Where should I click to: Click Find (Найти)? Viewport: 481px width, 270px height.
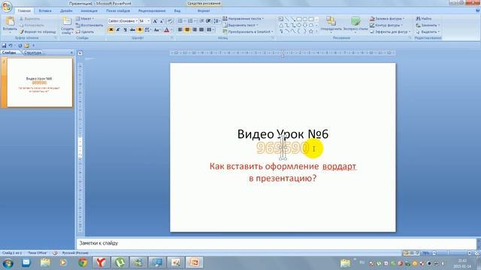[424, 19]
